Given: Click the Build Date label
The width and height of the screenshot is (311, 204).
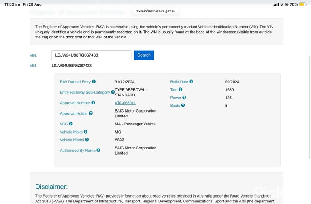Looking at the screenshot, I should click(179, 82).
